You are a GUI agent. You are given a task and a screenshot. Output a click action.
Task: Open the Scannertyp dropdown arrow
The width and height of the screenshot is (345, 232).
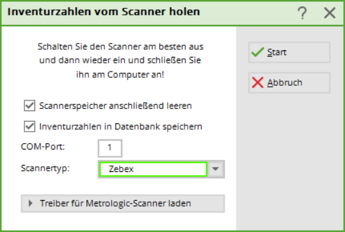click(x=216, y=169)
